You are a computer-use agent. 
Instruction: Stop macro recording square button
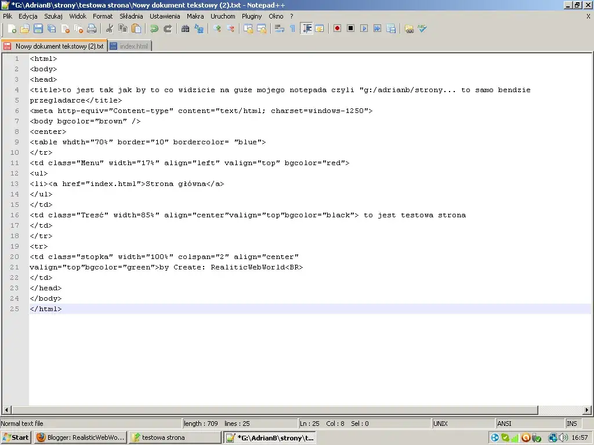351,29
